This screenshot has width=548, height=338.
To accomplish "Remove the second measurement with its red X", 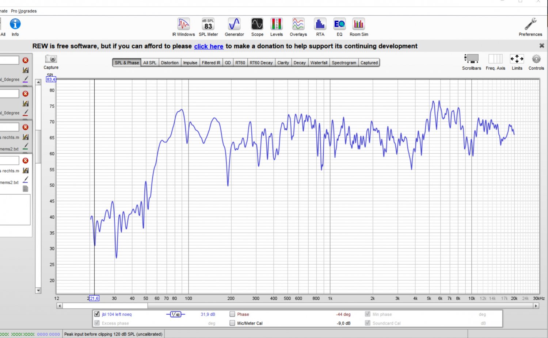I will (26, 94).
